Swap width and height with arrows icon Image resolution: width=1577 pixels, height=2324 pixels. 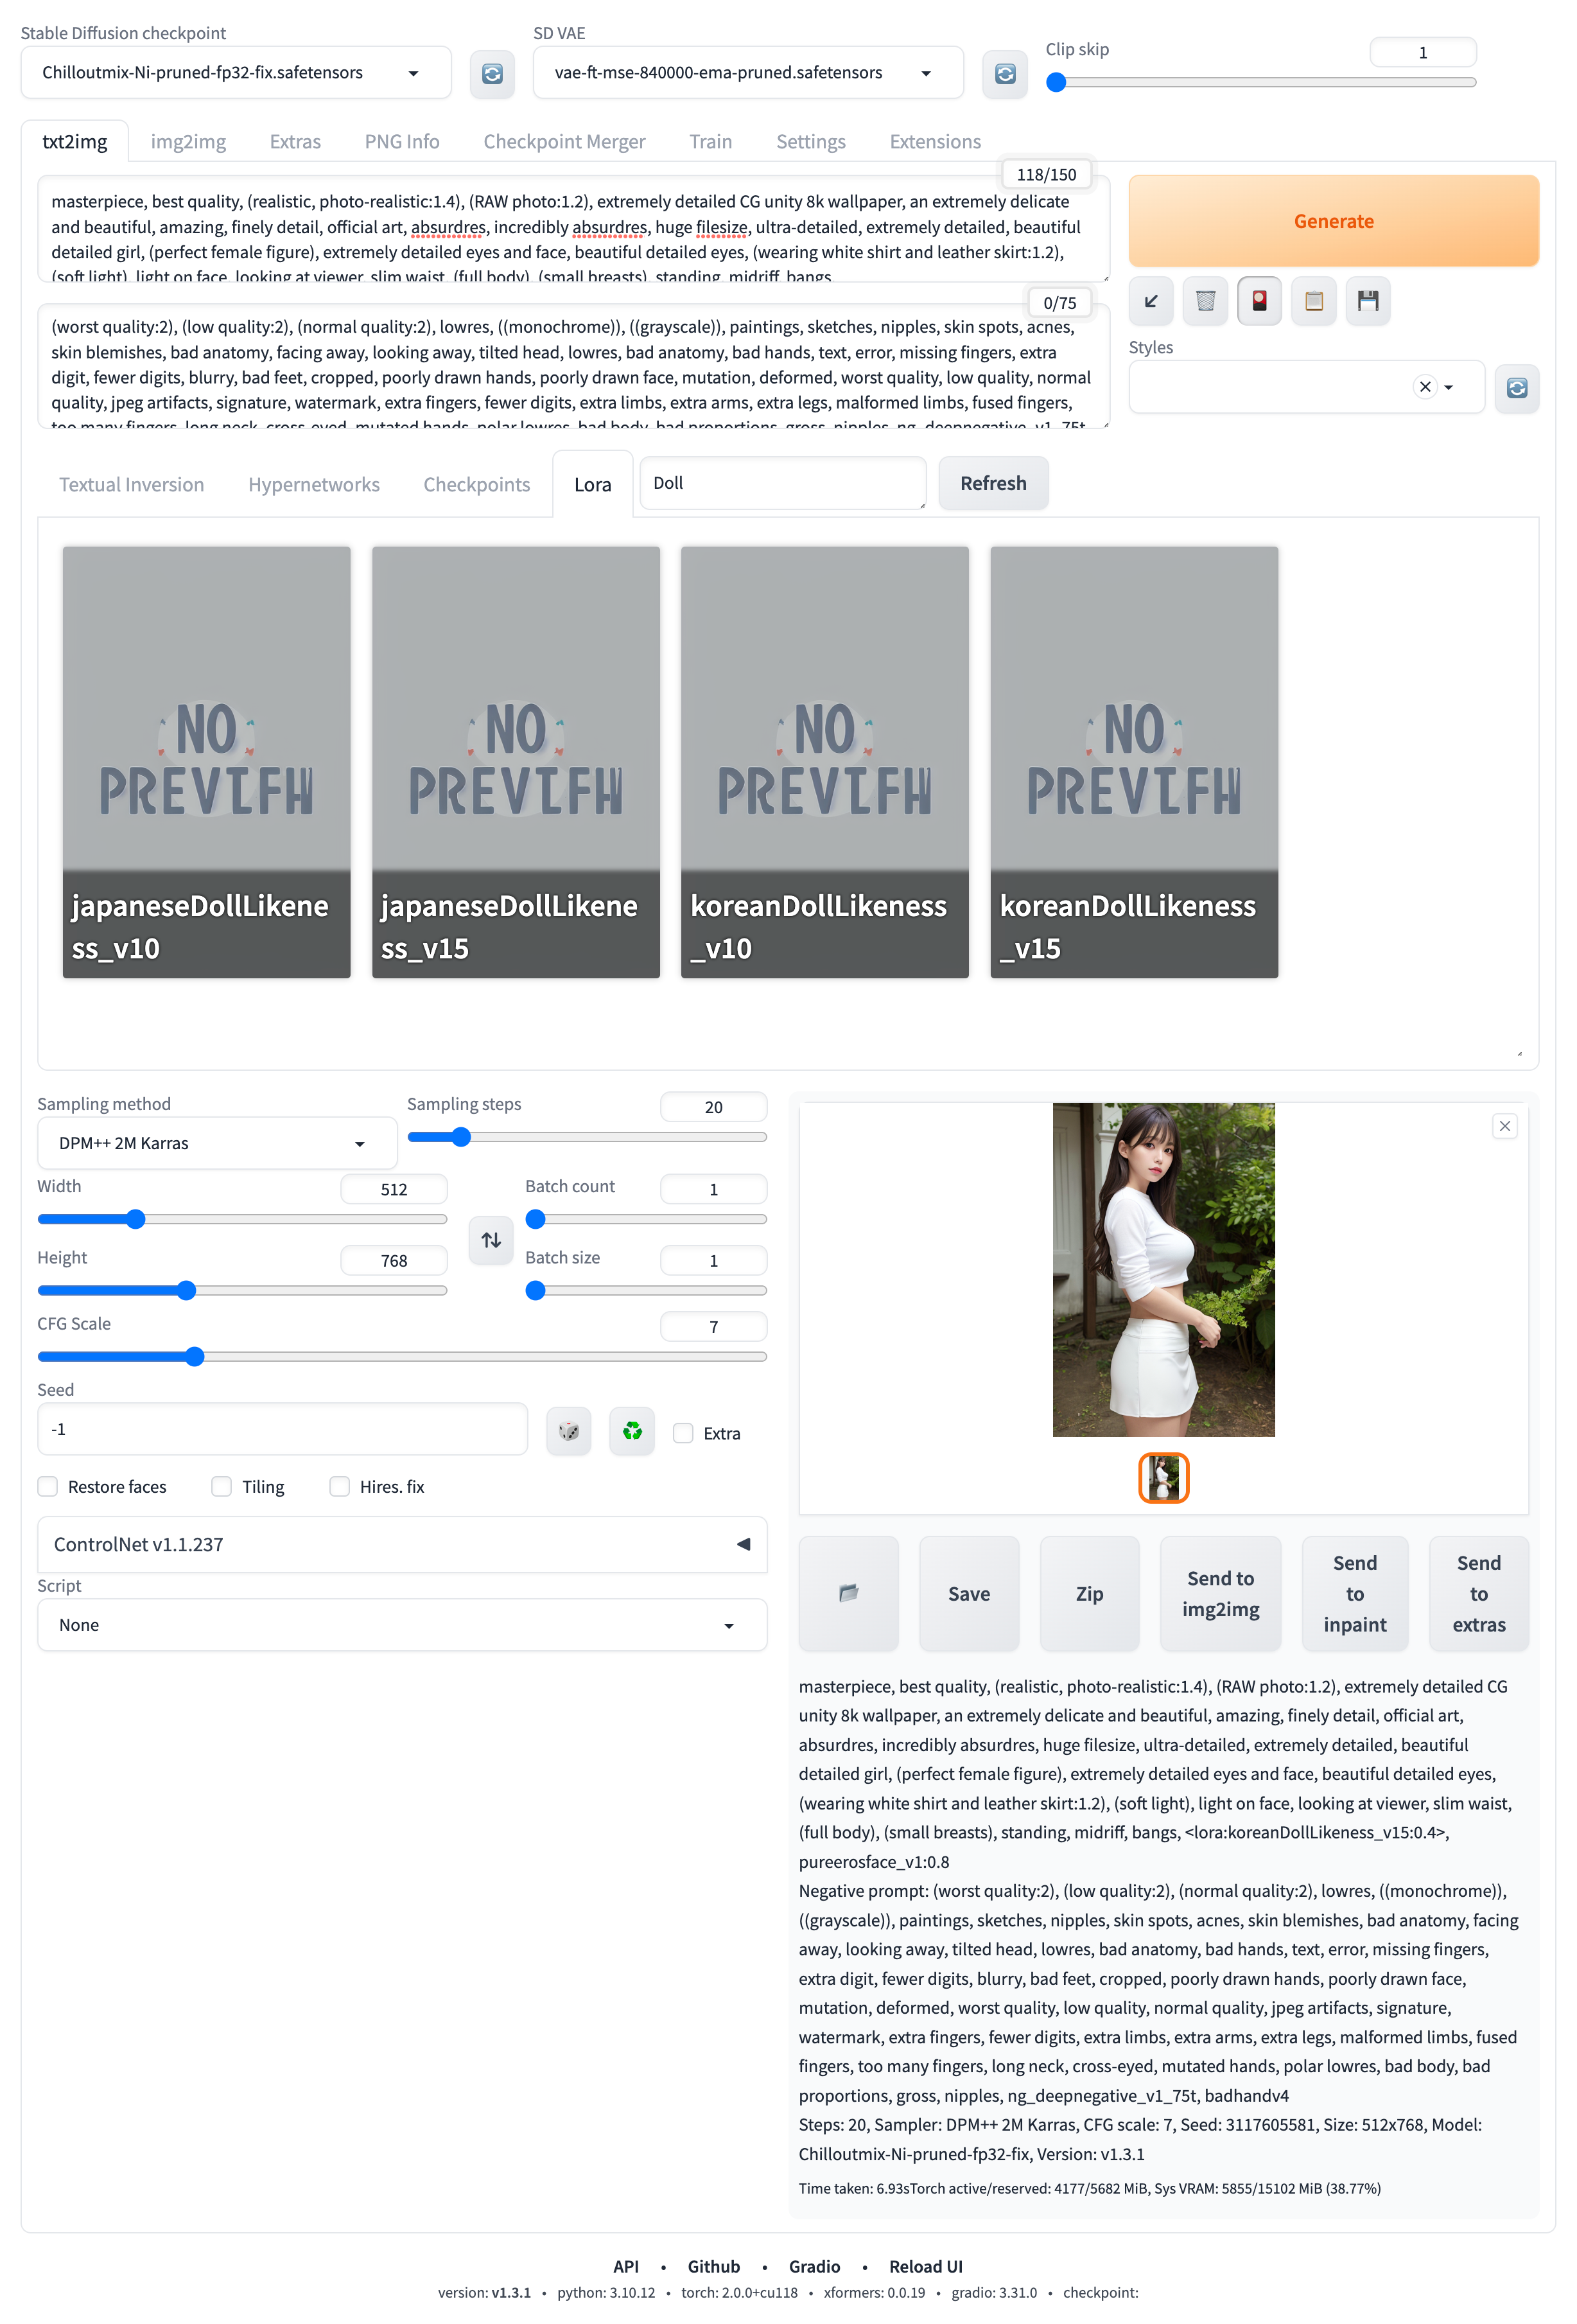[x=491, y=1240]
